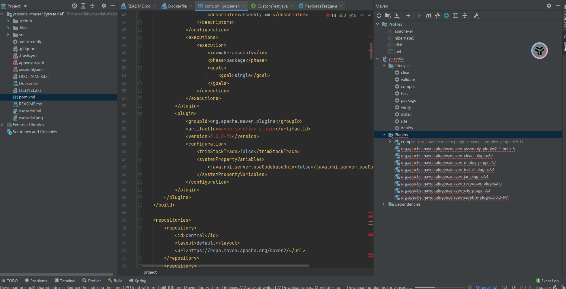Collapse the Lifecycle node
The height and width of the screenshot is (289, 566).
tap(384, 66)
